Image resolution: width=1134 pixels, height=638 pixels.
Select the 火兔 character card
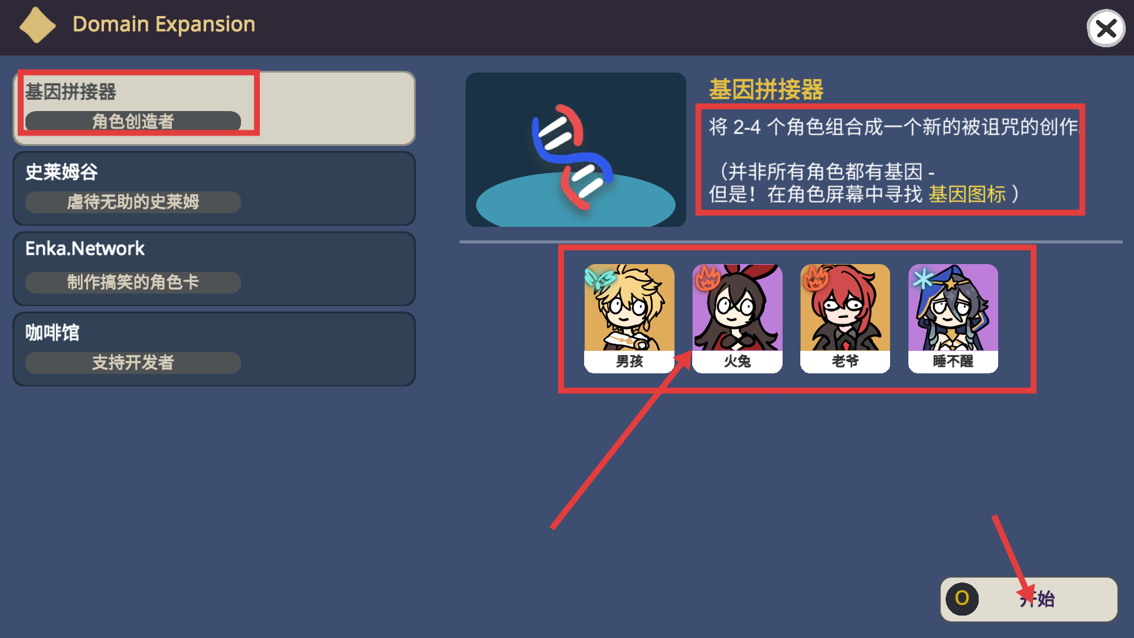point(737,318)
